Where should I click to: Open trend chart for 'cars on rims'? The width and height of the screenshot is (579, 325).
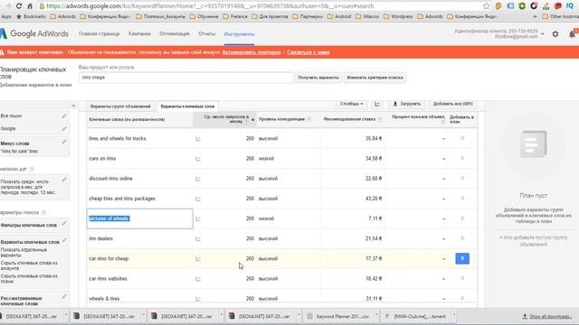[198, 159]
